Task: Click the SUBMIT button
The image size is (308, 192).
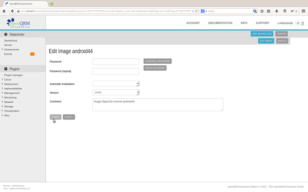Action: tap(55, 117)
